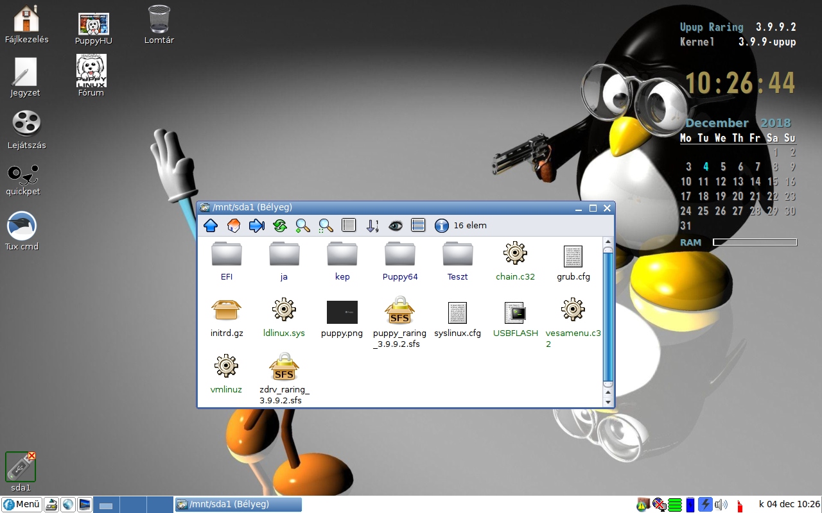The width and height of the screenshot is (822, 513).
Task: Refresh the /mnt/sda1 directory listing
Action: pos(280,226)
